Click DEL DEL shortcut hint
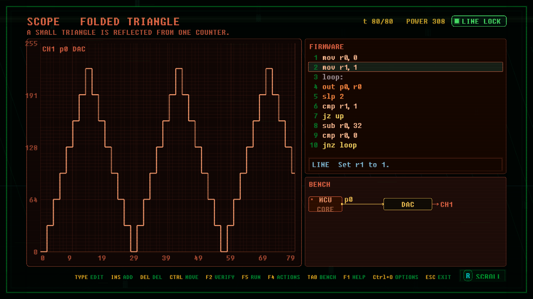This screenshot has height=299, width=533. pyautogui.click(x=151, y=277)
